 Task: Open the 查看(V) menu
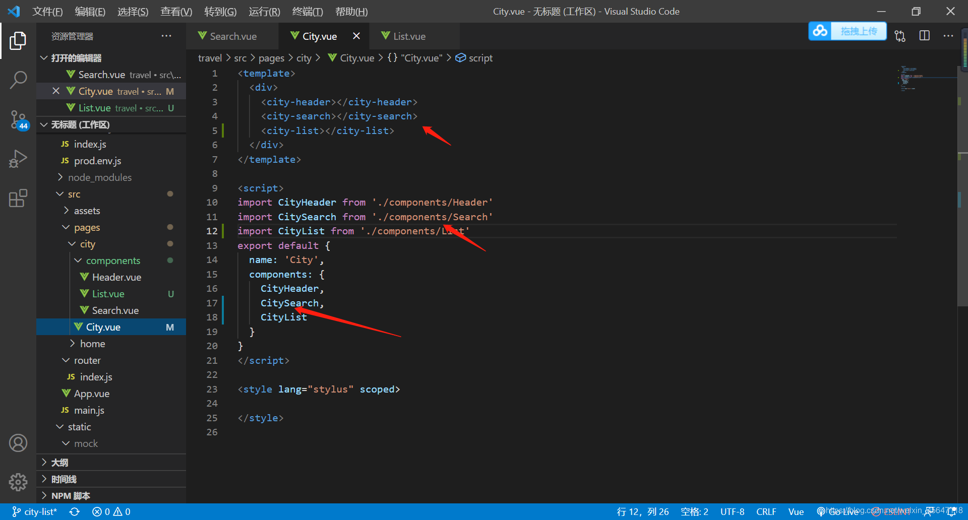[176, 11]
